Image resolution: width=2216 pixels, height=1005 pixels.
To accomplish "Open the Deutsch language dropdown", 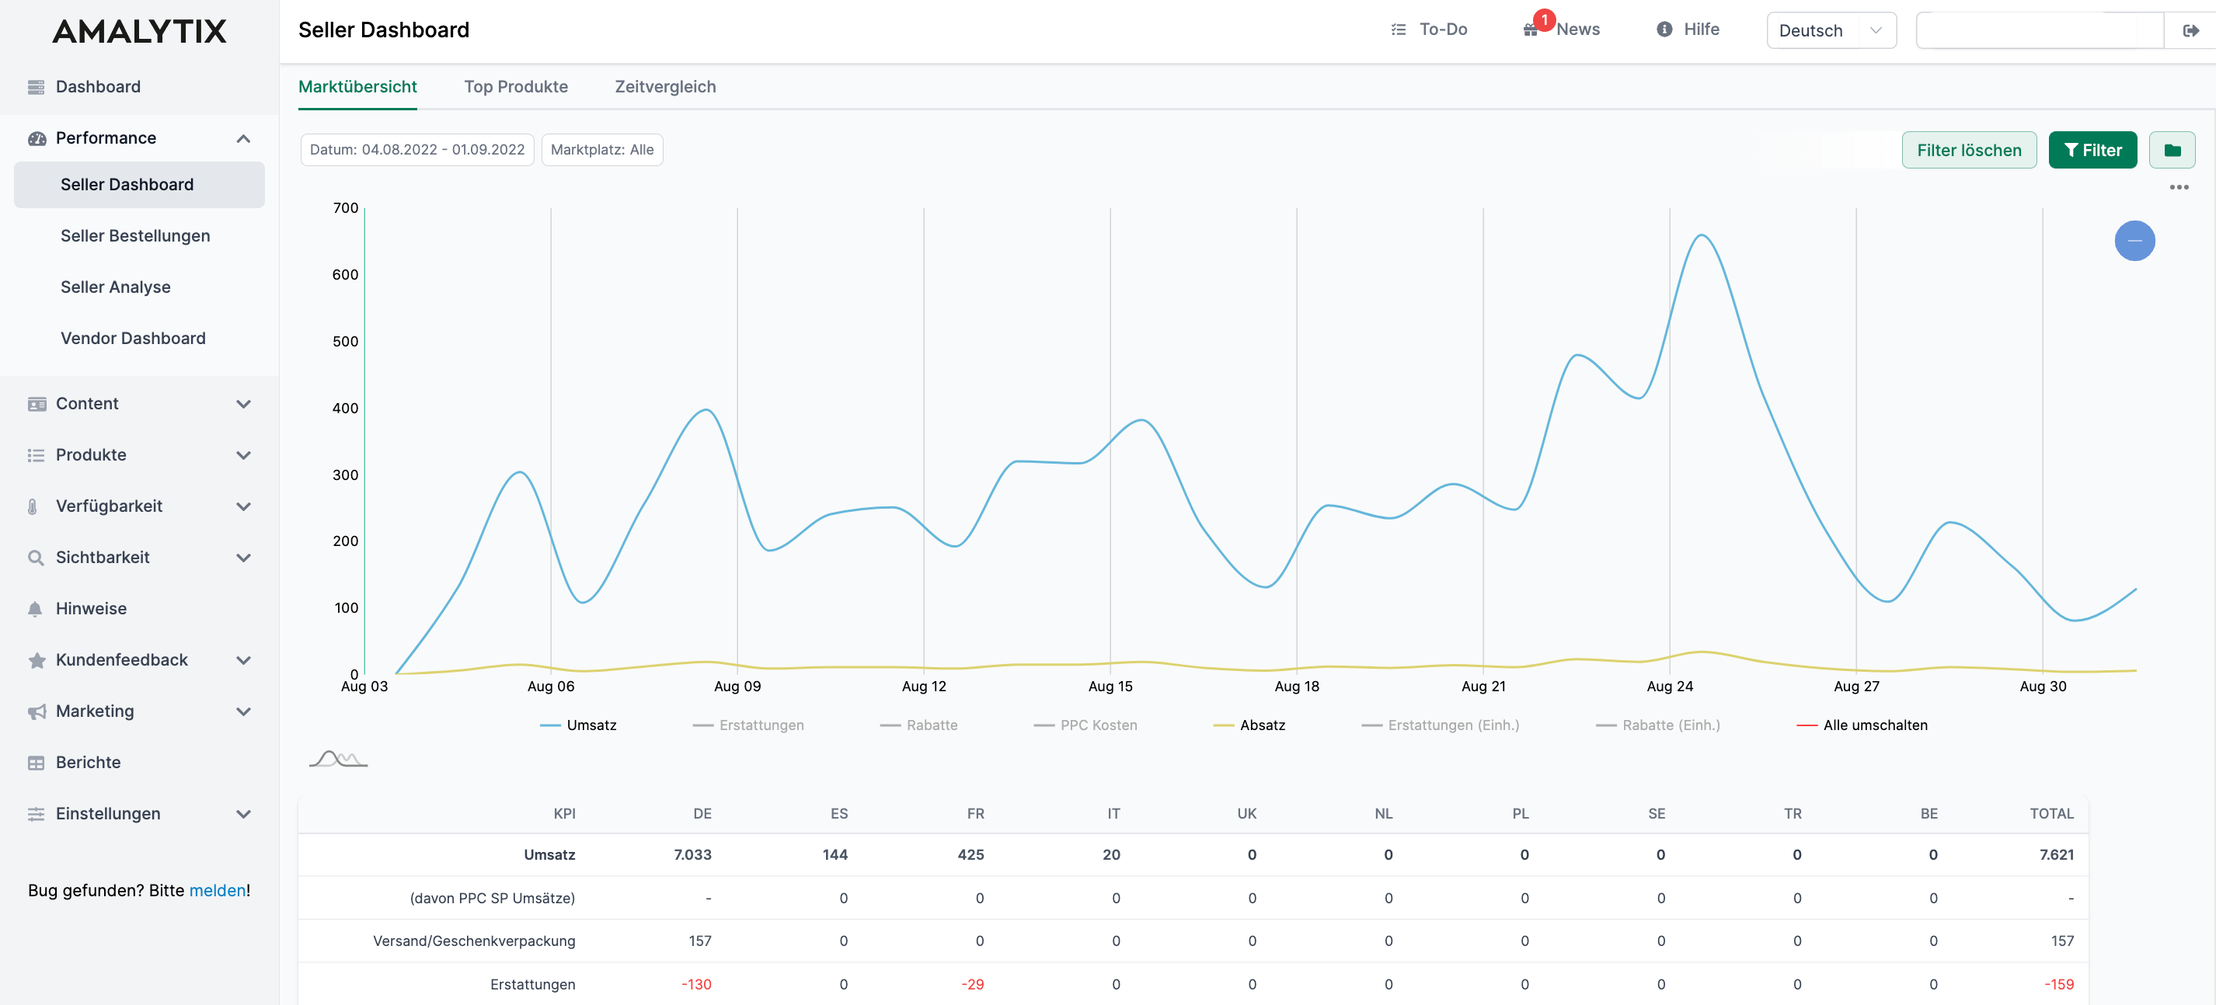I will (1831, 30).
